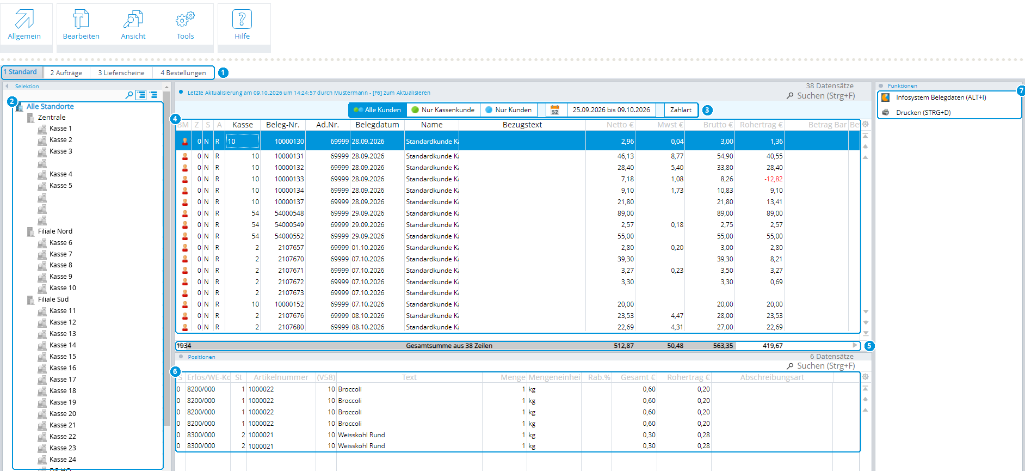Click the collapse-all tree icon in Selektion
Screen dimensions: 1025x471
[x=153, y=95]
